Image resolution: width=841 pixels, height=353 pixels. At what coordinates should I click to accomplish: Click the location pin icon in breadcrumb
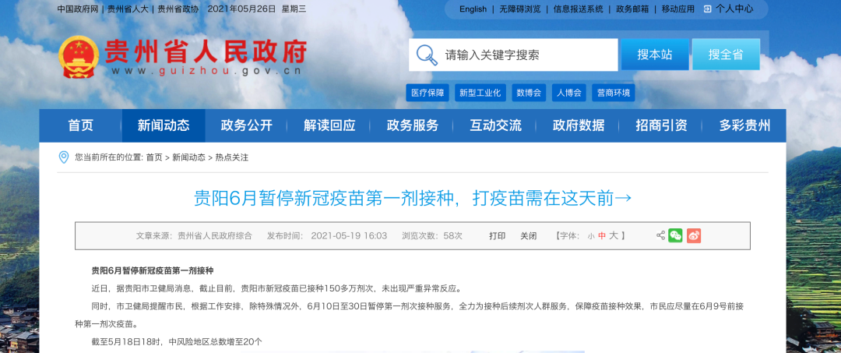tap(63, 157)
